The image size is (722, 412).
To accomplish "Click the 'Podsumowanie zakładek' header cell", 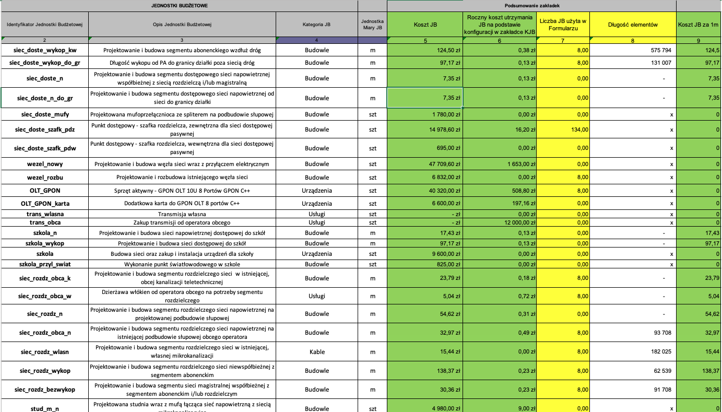I will point(531,5).
